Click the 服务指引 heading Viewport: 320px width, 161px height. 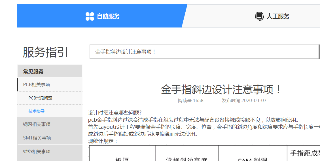pyautogui.click(x=45, y=52)
